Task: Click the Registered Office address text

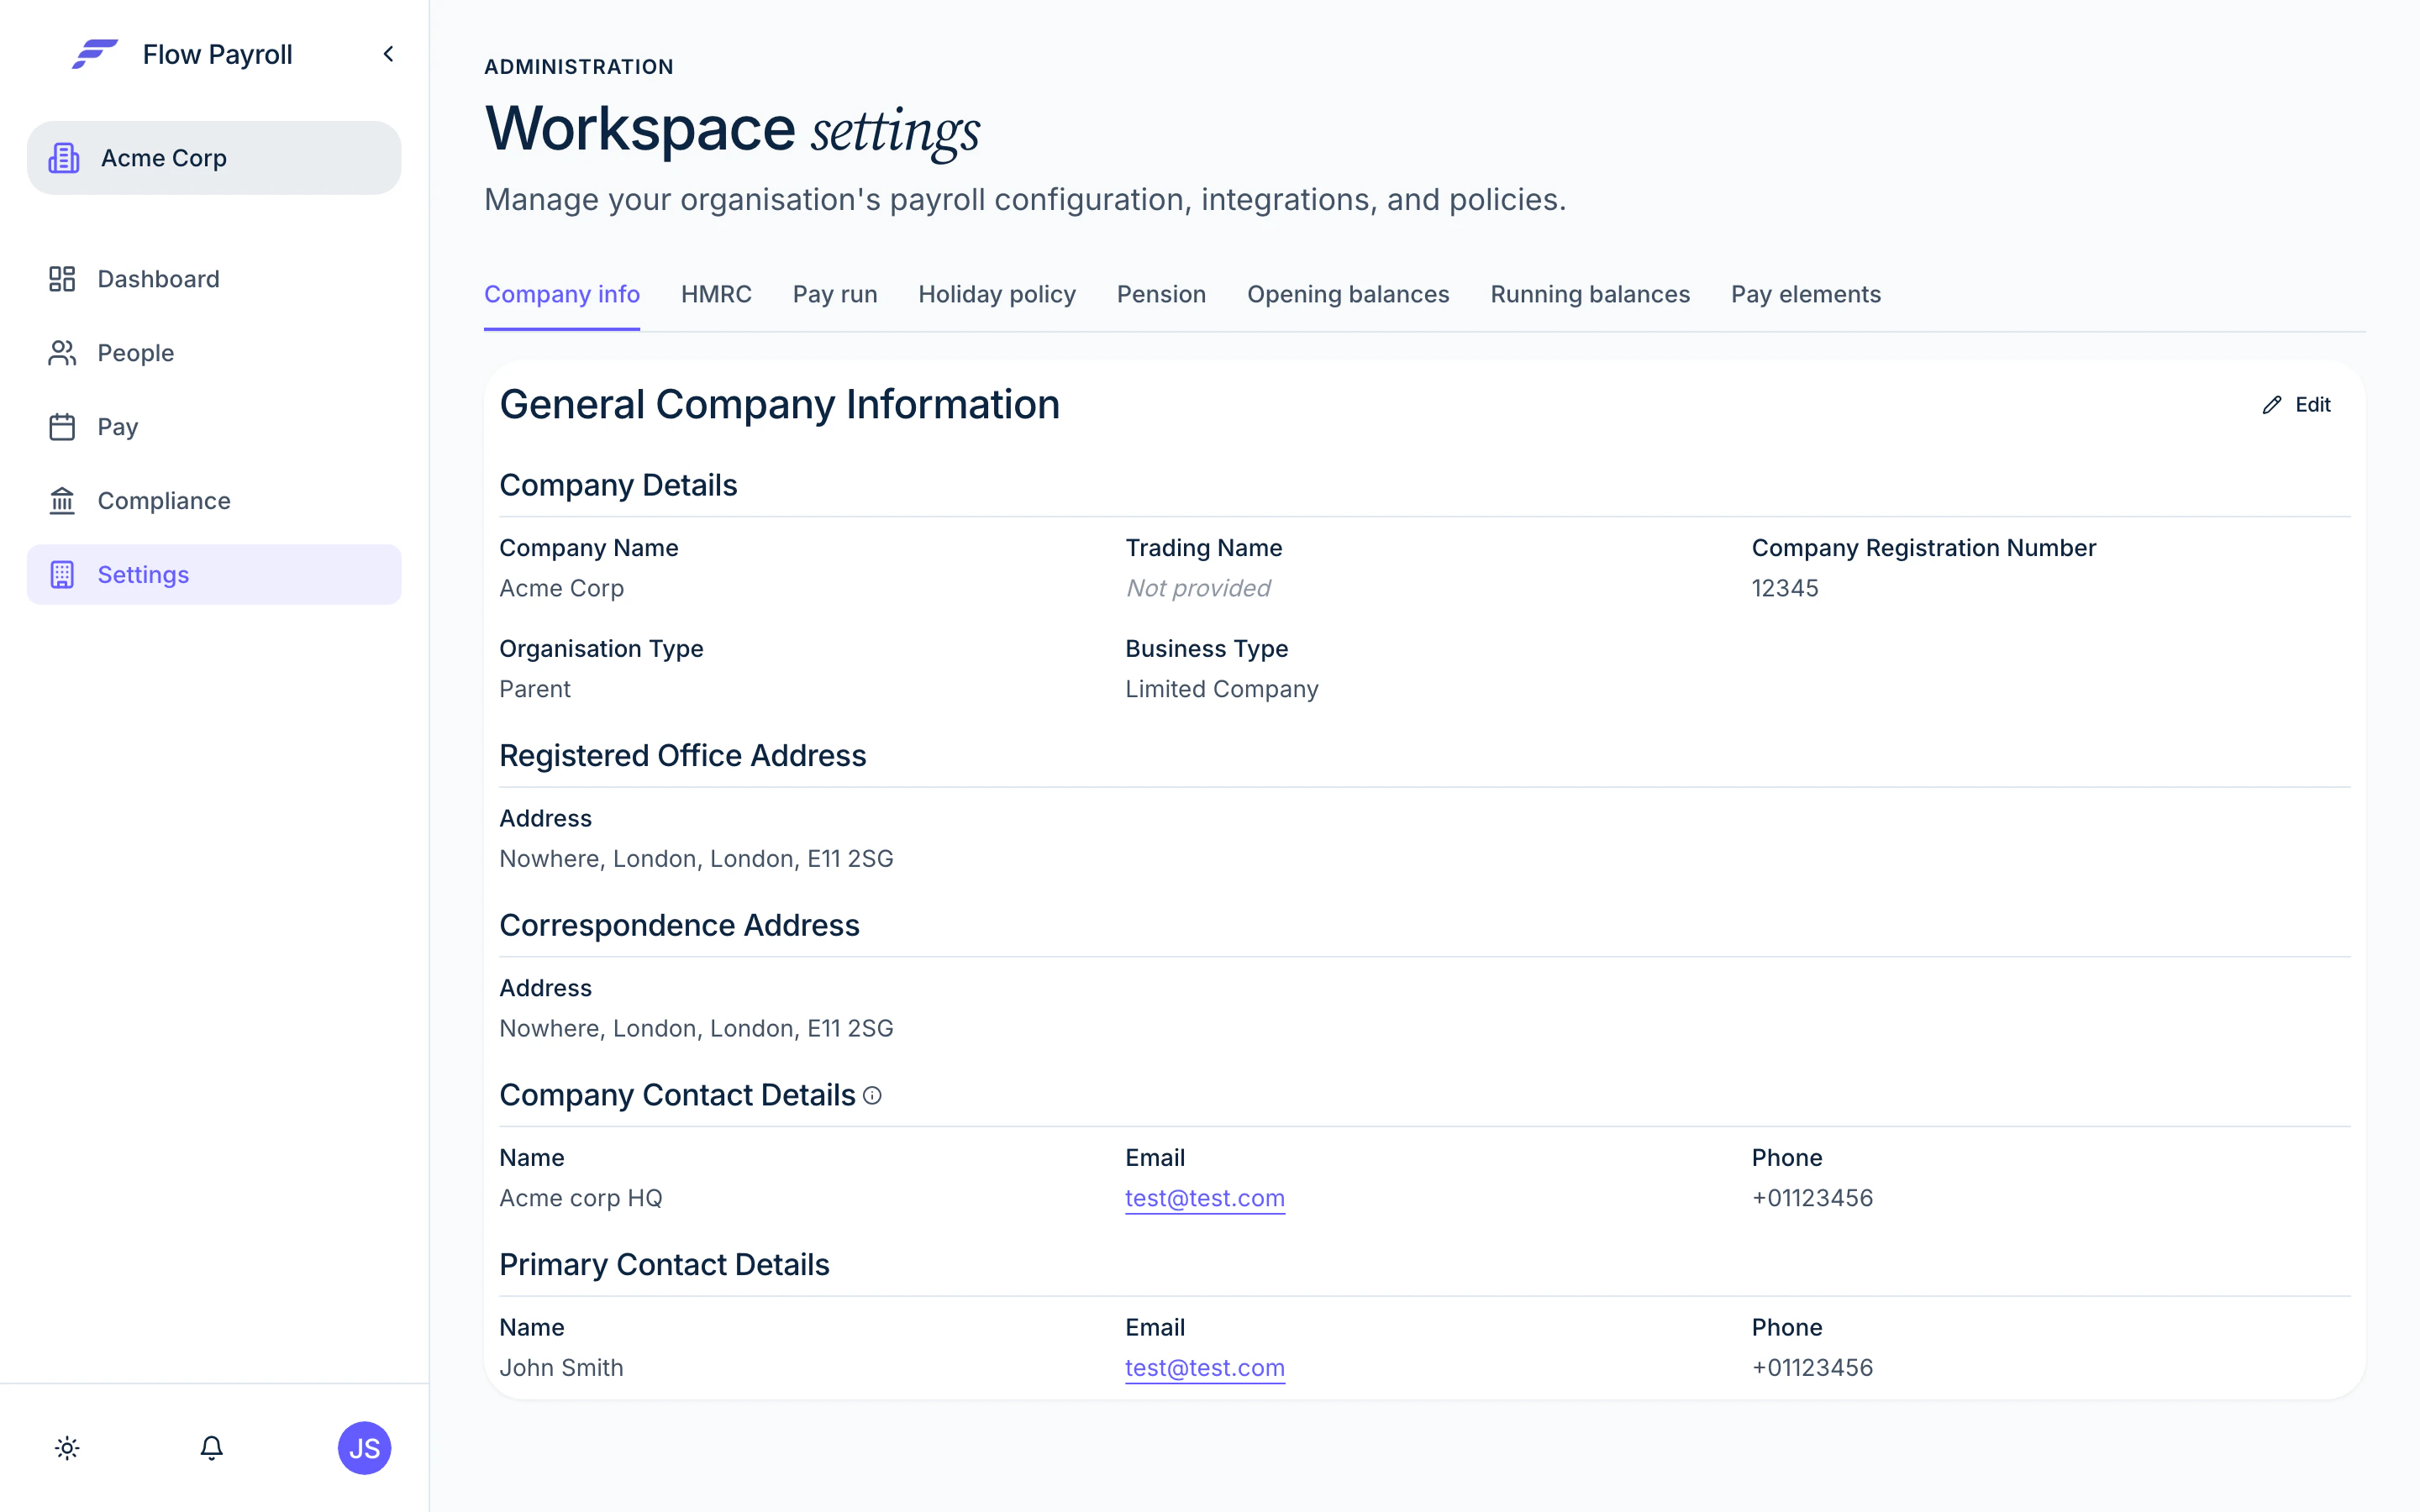Action: pos(696,859)
